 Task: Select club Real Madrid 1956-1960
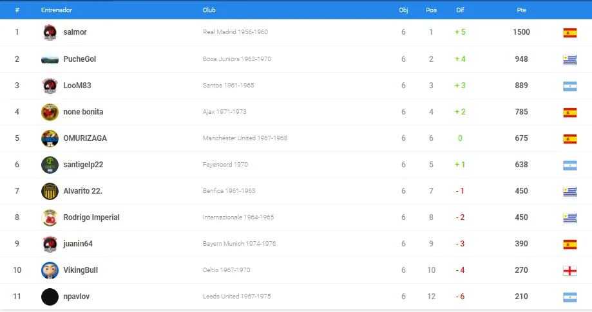235,32
